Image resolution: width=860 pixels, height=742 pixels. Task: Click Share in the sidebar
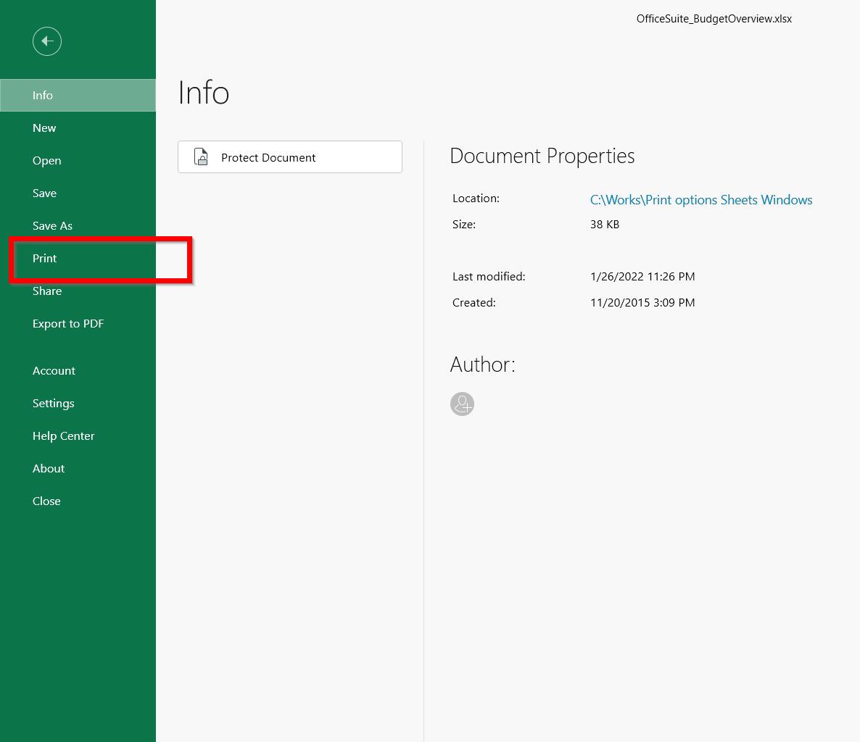(78, 291)
